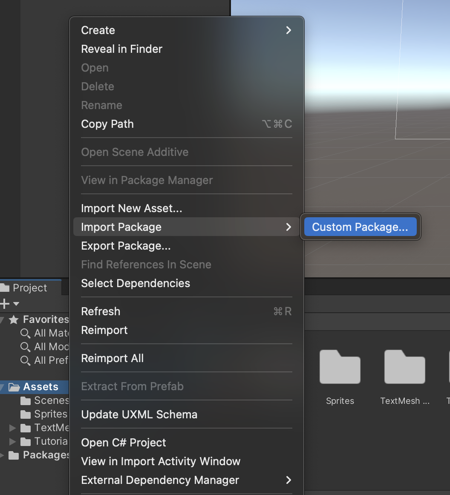Select the TextMesh Pro tree folder
Screen dimensions: 450x495
44,427
